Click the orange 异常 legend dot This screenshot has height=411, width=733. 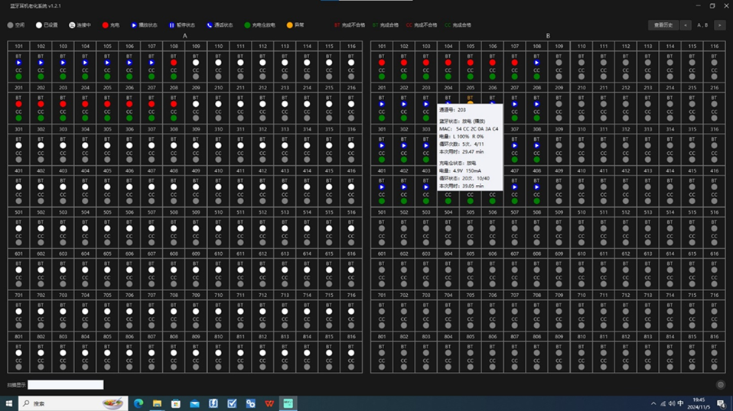[x=289, y=25]
